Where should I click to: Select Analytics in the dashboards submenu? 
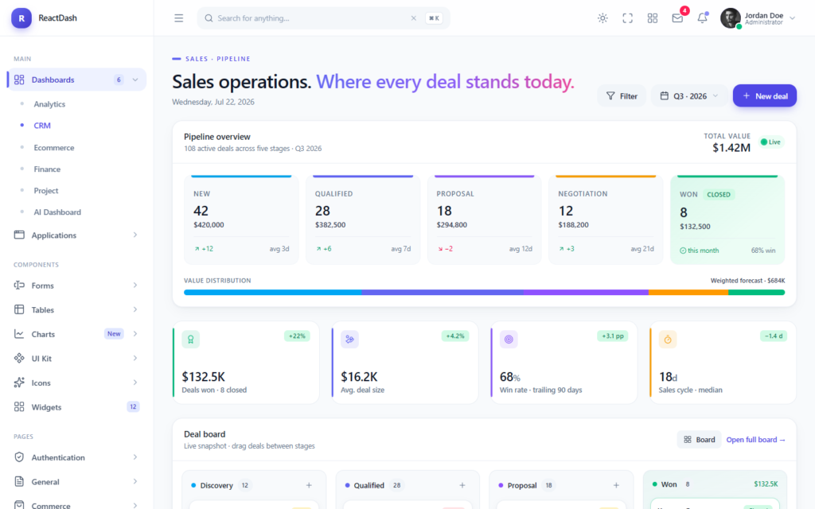49,104
